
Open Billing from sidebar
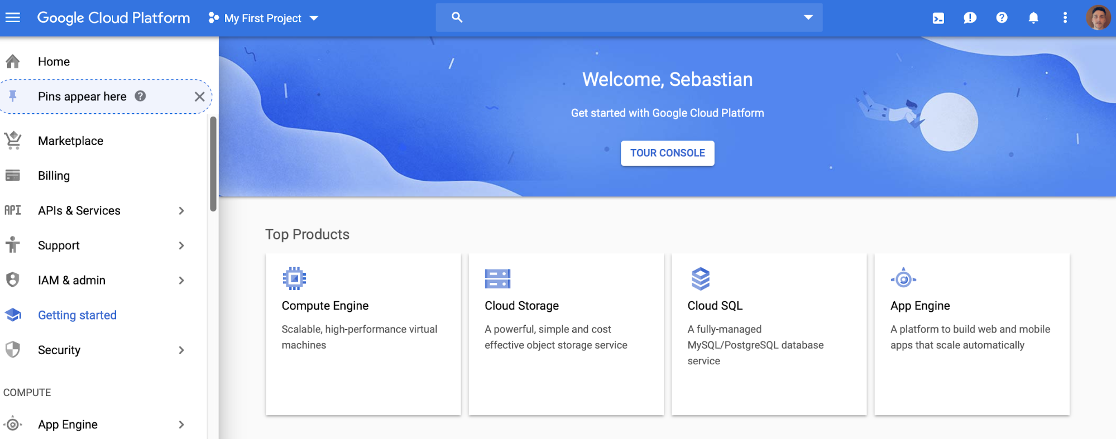54,176
